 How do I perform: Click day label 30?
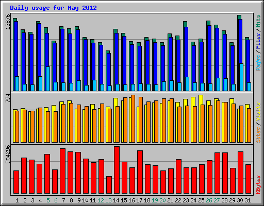(x=240, y=200)
